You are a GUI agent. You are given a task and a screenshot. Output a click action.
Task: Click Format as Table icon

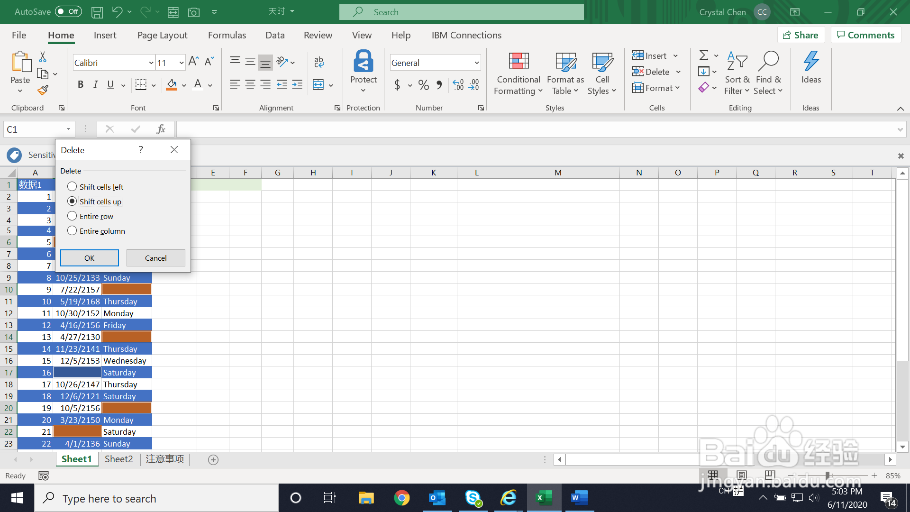tap(565, 61)
